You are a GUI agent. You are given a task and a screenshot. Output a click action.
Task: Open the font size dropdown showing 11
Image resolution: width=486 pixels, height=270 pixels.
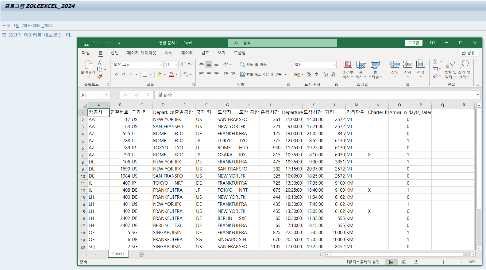pyautogui.click(x=176, y=65)
